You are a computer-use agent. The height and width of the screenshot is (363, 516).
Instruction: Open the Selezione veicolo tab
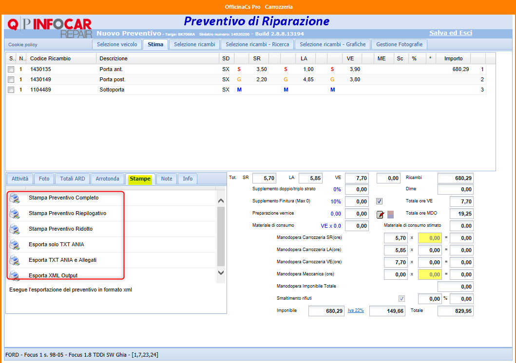coord(117,44)
